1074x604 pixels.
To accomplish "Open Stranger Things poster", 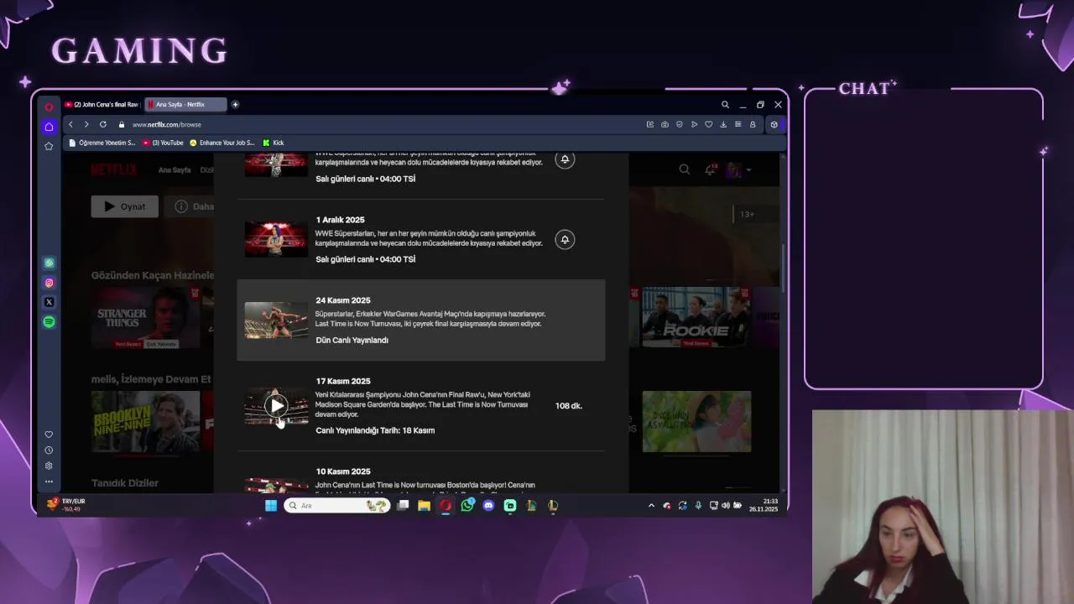I will point(146,317).
